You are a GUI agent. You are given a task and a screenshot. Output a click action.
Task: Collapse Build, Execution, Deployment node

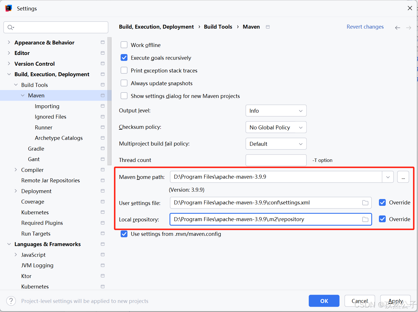9,74
